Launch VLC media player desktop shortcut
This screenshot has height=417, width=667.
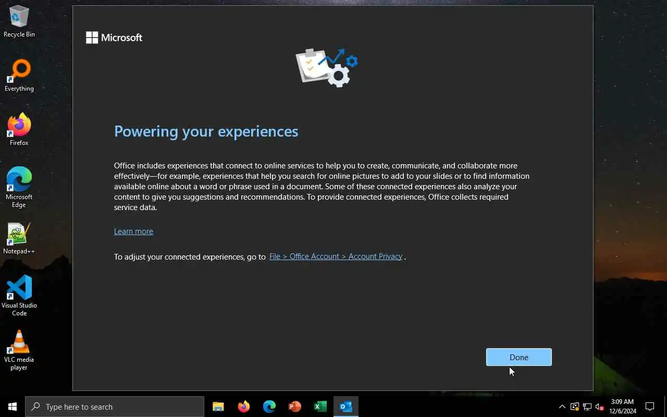coord(19,350)
